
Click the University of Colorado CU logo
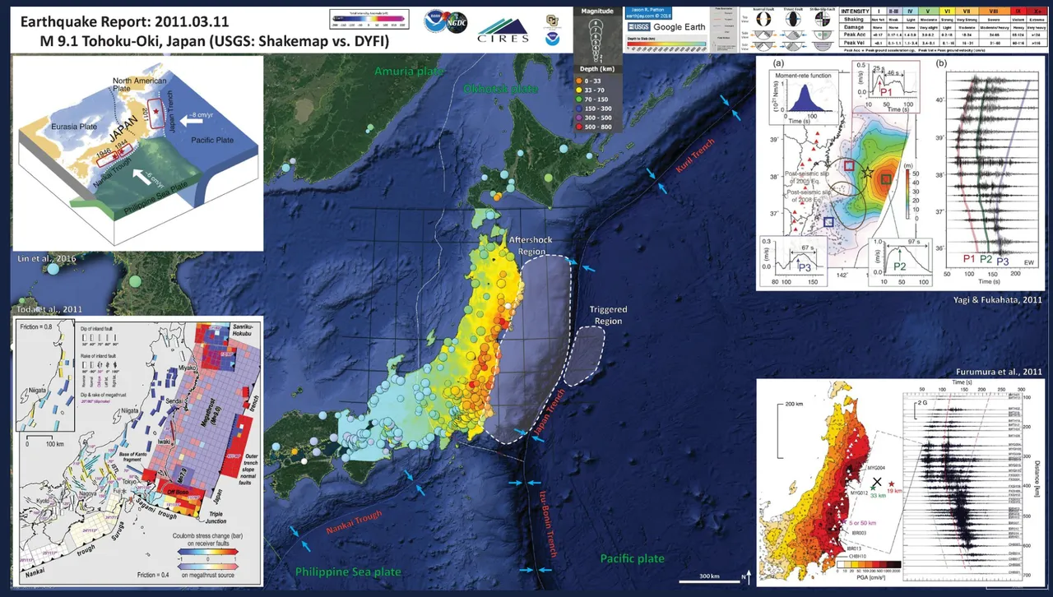552,21
